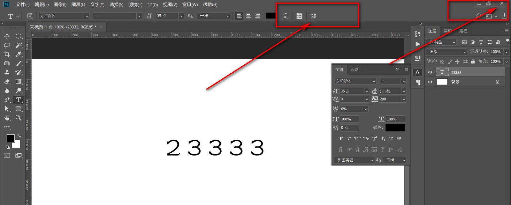
Task: Select the Zoom magnifier tool
Action: (19, 118)
